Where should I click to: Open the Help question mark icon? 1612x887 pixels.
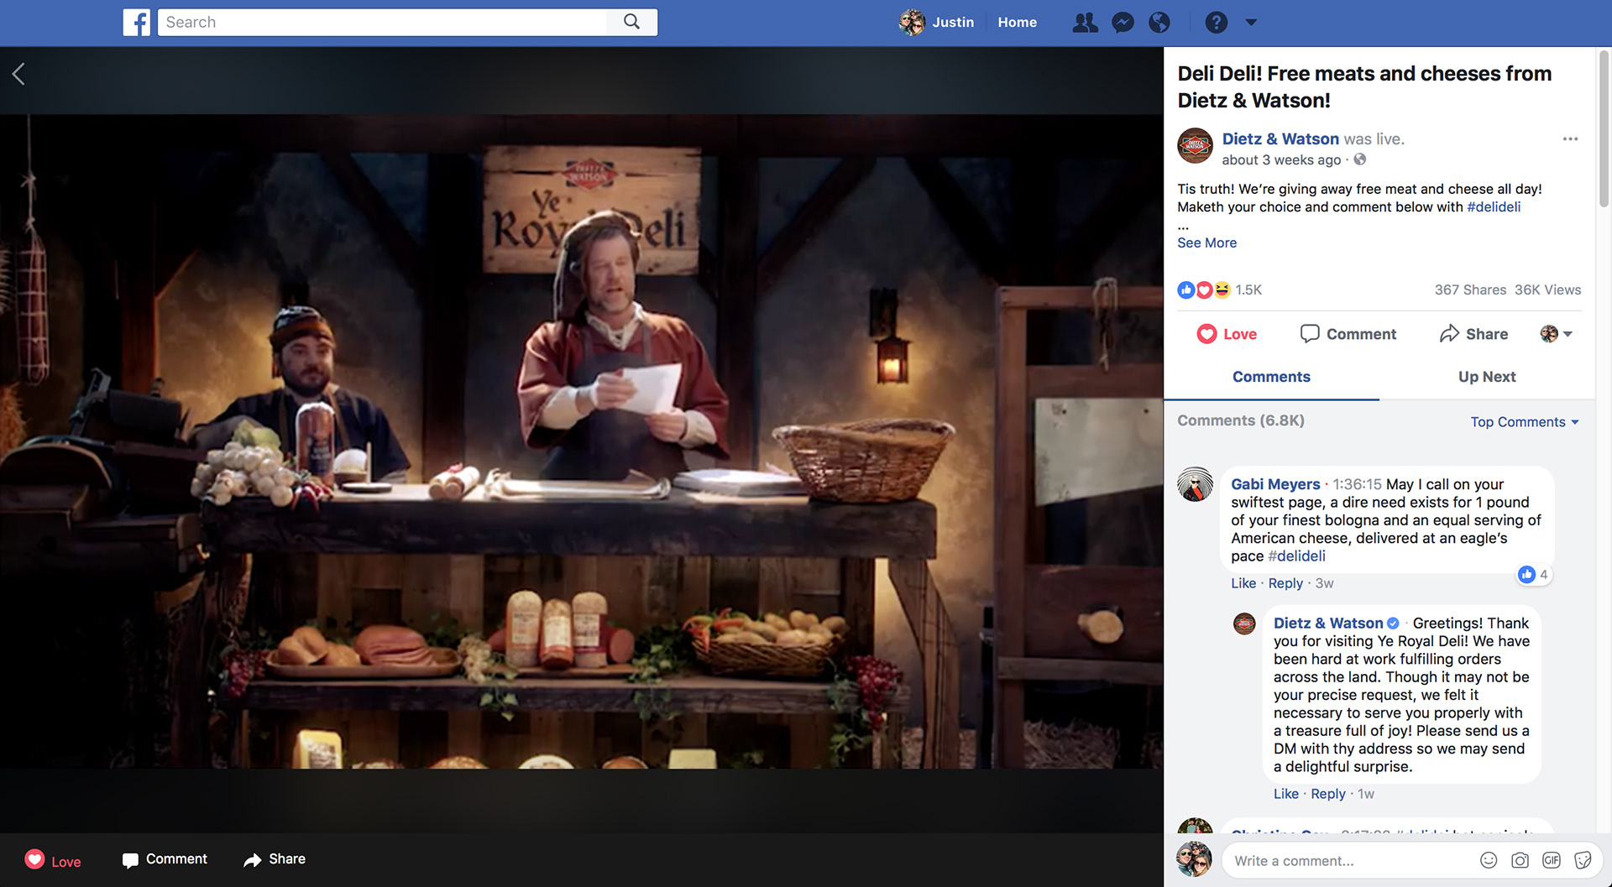point(1216,23)
